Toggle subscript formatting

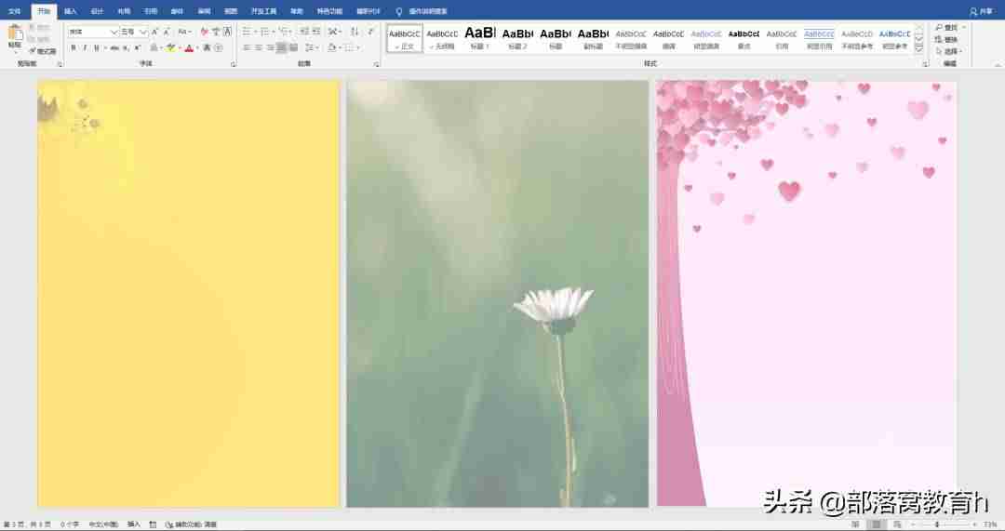pos(126,48)
